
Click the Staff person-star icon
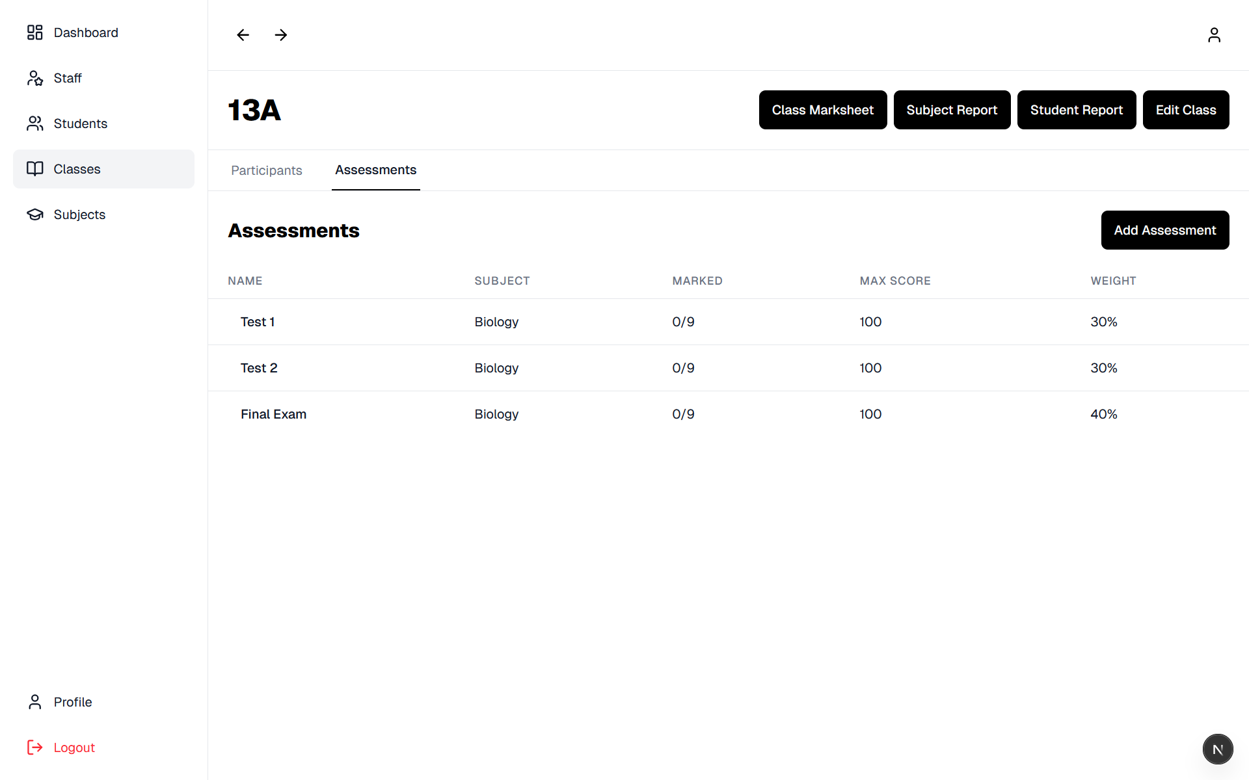[x=35, y=78]
